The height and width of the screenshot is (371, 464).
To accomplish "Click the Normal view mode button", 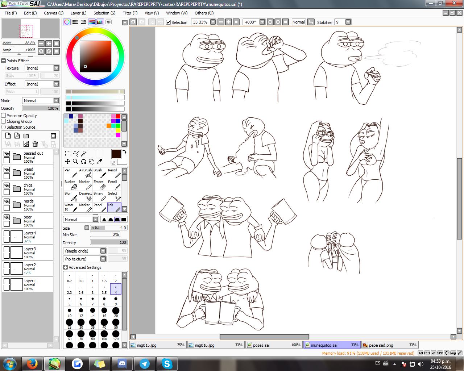I will tap(299, 22).
